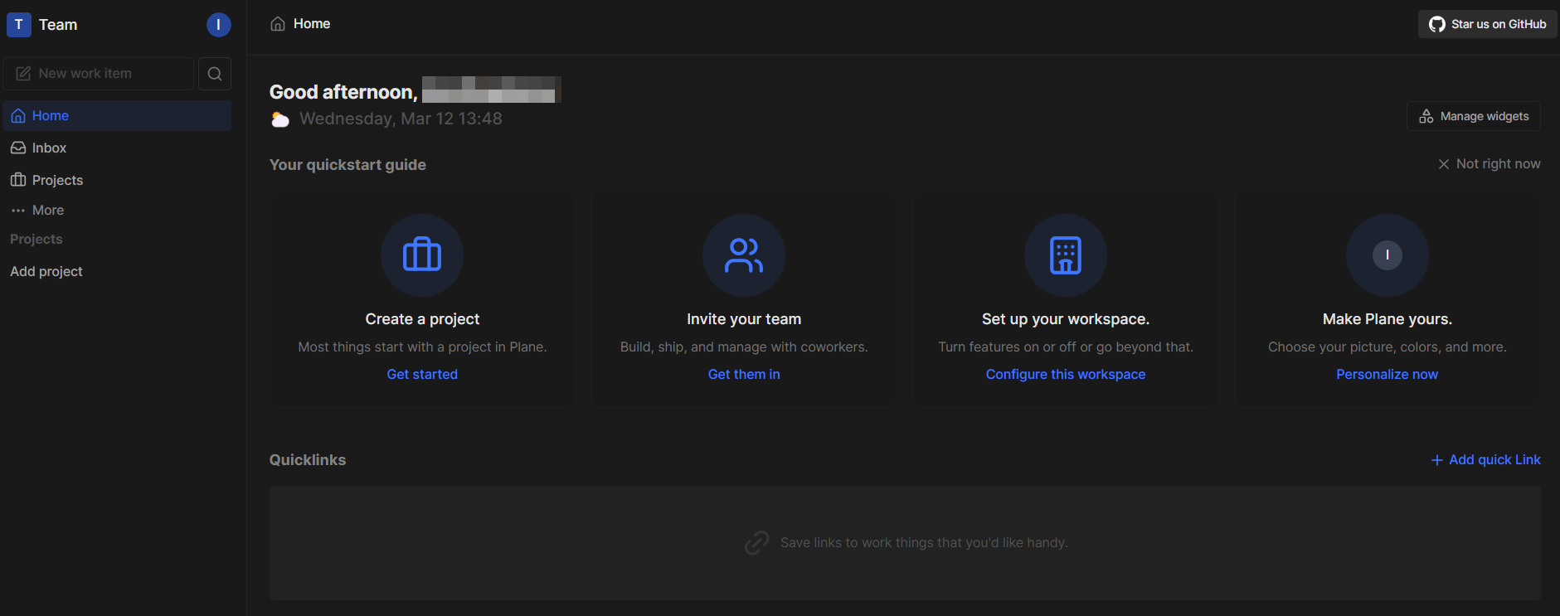
Task: Click the weather cloud icon beside the date
Action: 281,119
